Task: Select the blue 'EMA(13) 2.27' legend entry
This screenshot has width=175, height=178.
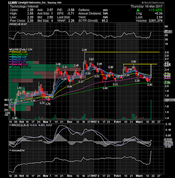Action: (18, 60)
